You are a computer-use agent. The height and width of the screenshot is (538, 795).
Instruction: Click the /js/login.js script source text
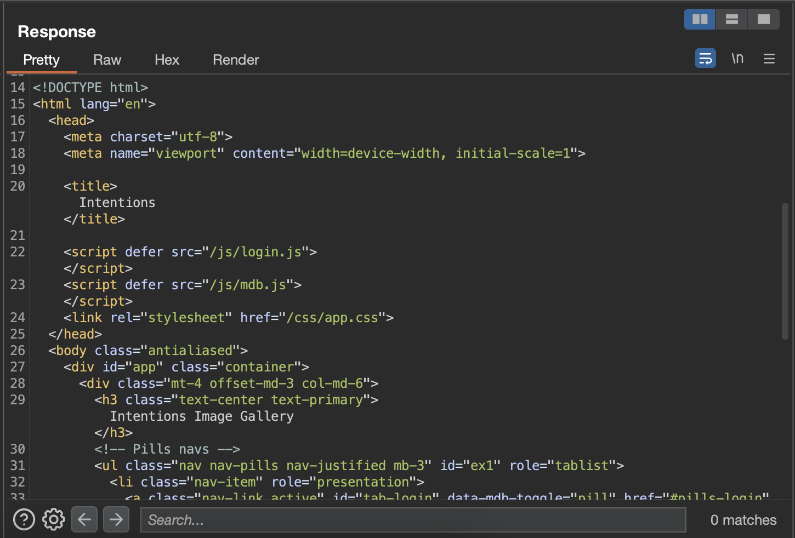coord(255,252)
